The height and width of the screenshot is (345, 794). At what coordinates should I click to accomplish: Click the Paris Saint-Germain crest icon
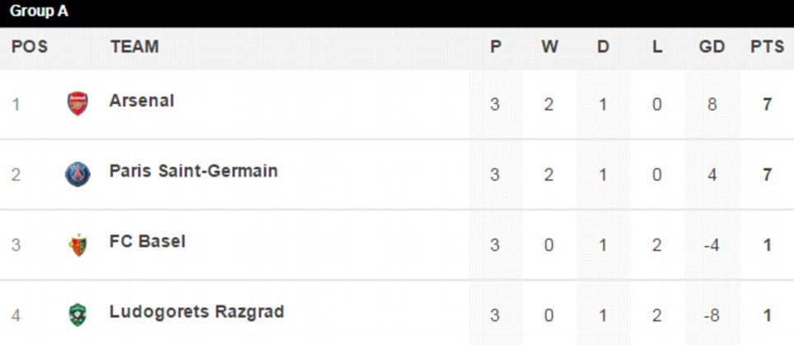(x=78, y=174)
